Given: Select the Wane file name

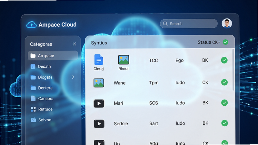Looking at the screenshot, I should click(120, 83).
